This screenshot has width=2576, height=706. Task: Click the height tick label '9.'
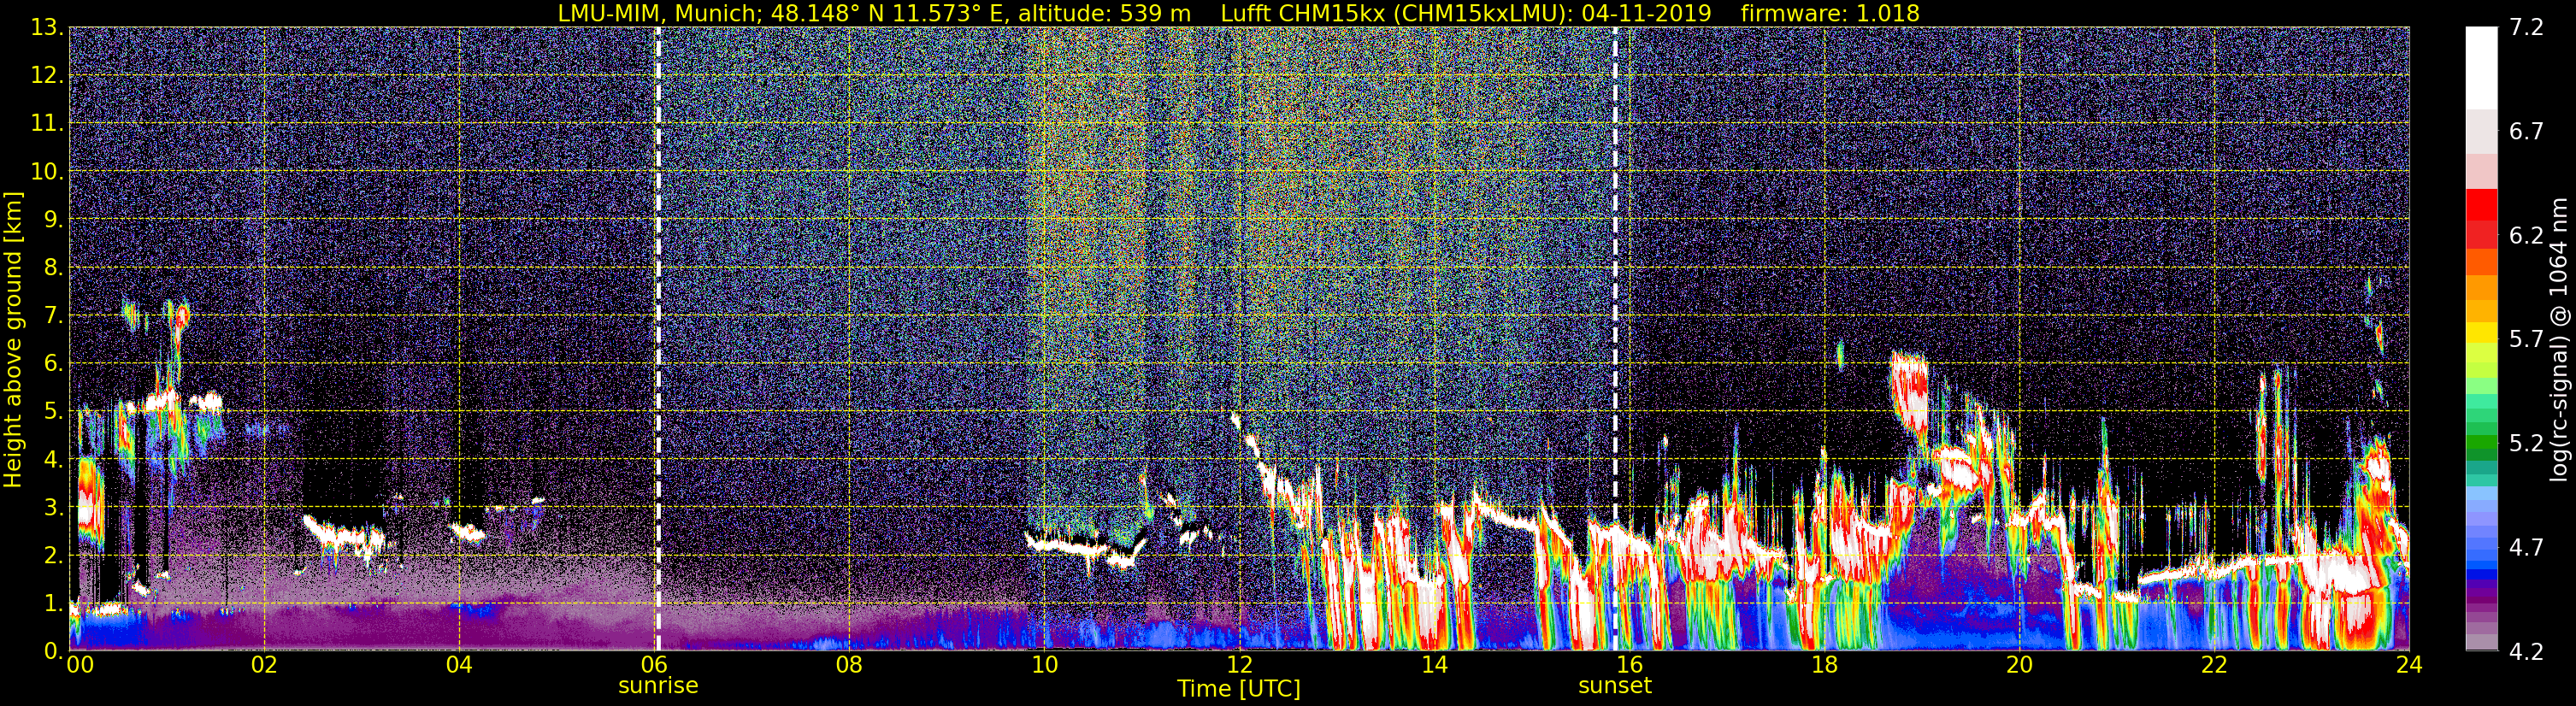tap(53, 220)
